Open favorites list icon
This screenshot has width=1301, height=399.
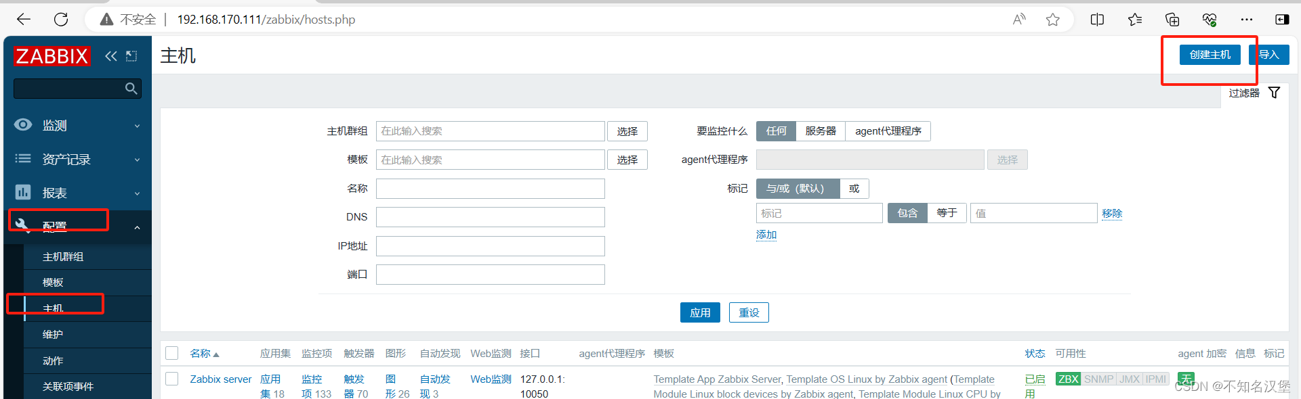pos(1135,20)
